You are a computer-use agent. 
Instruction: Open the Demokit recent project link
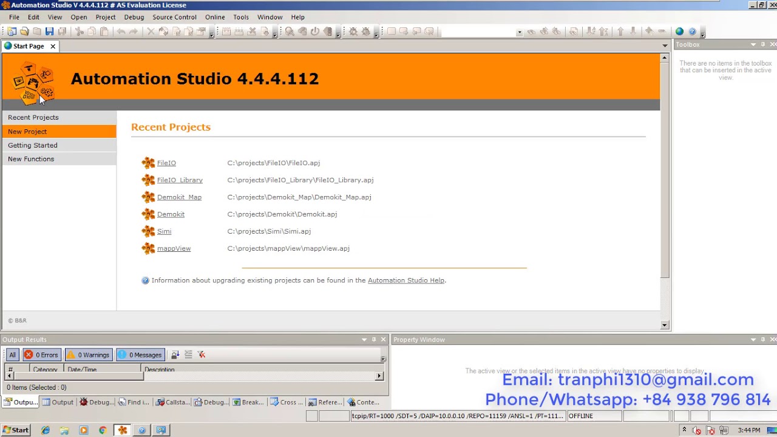click(171, 214)
